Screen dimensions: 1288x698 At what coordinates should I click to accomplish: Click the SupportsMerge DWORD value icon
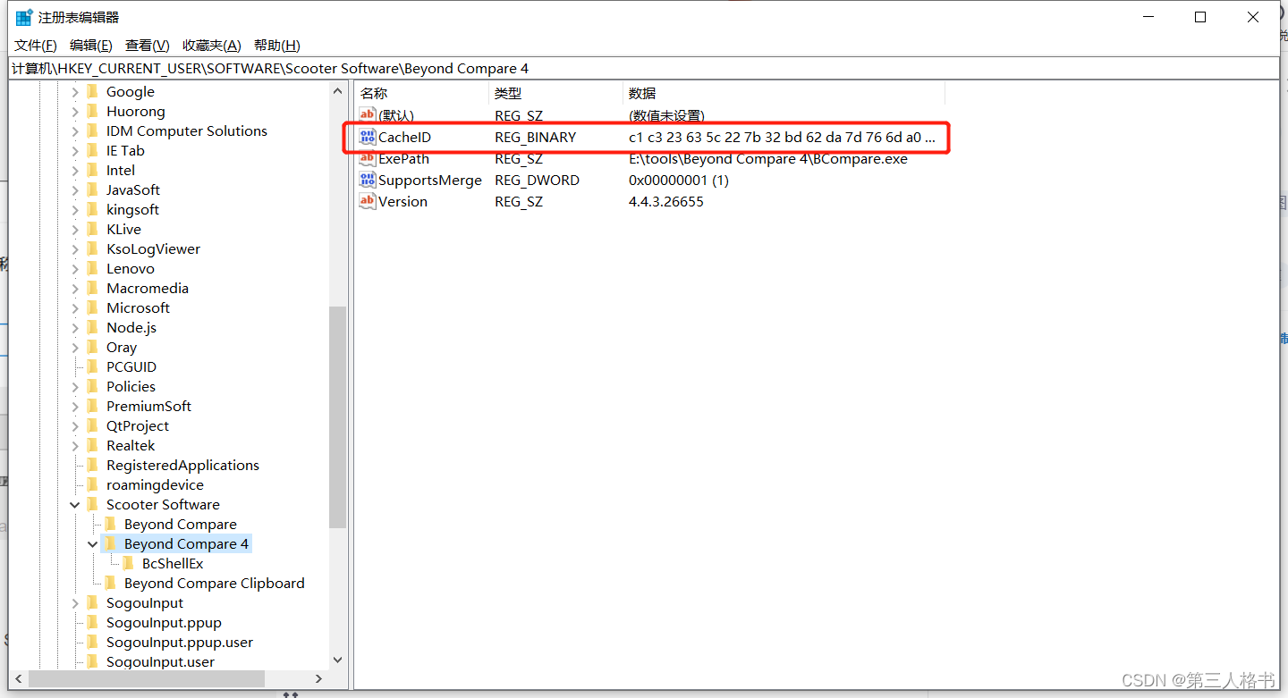(x=367, y=181)
